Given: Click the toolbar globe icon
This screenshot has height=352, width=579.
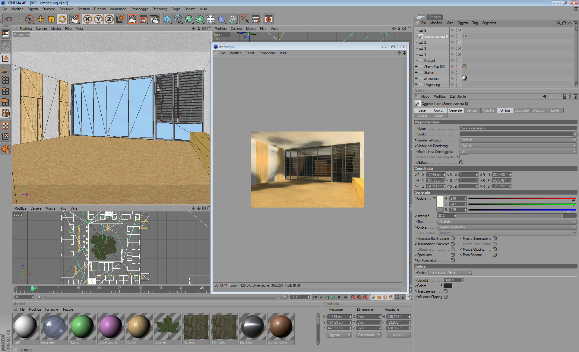Looking at the screenshot, I should point(268,19).
